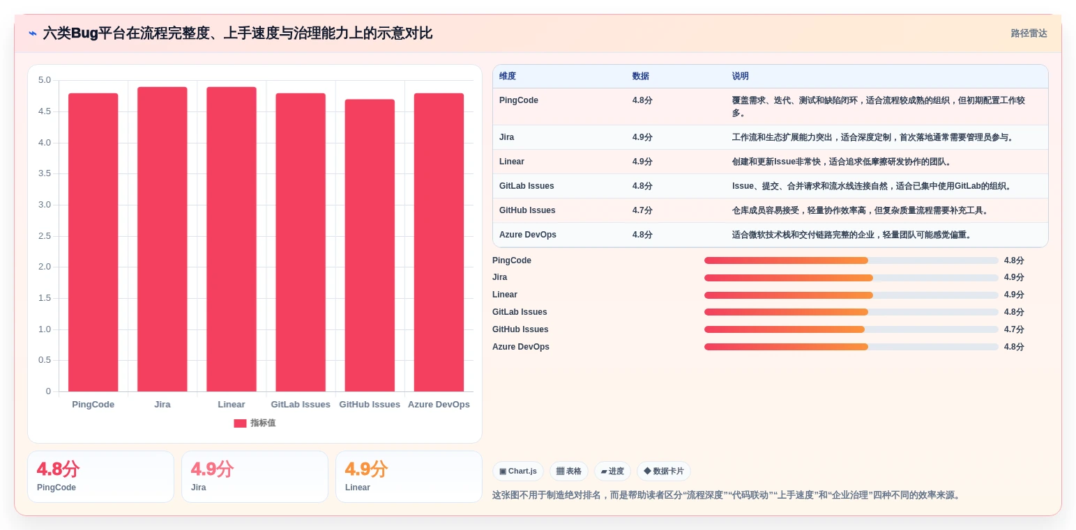This screenshot has width=1076, height=530.
Task: Click the GitLab Issues progress bar
Action: 851,312
